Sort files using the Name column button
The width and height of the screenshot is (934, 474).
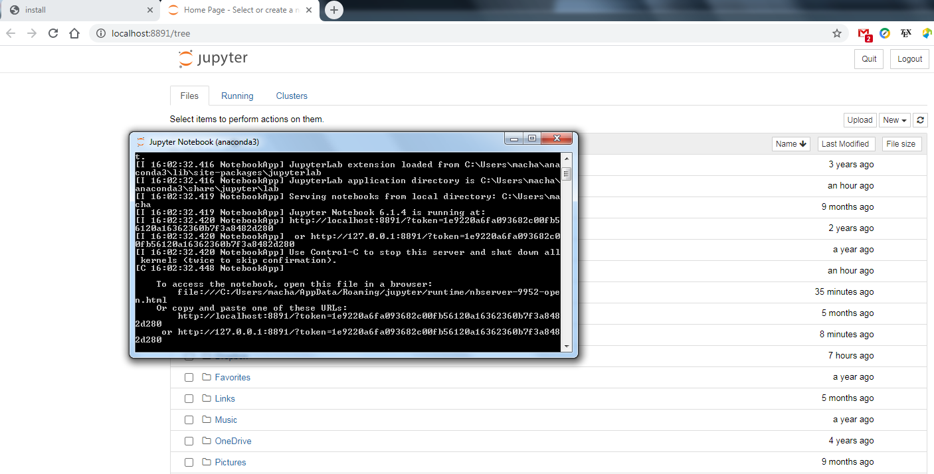point(791,144)
